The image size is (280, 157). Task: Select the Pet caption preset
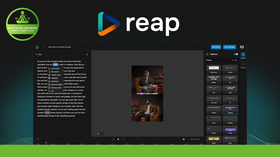[x=230, y=79]
